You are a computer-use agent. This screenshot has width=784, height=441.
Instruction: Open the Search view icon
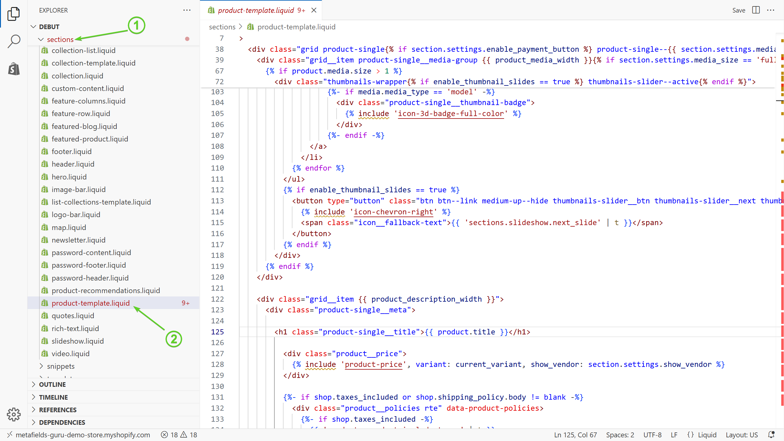coord(13,41)
